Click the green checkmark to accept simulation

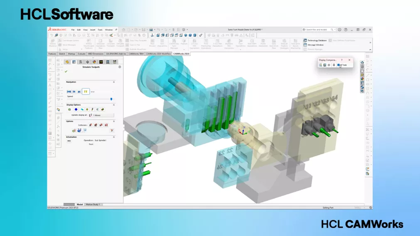pos(66,71)
